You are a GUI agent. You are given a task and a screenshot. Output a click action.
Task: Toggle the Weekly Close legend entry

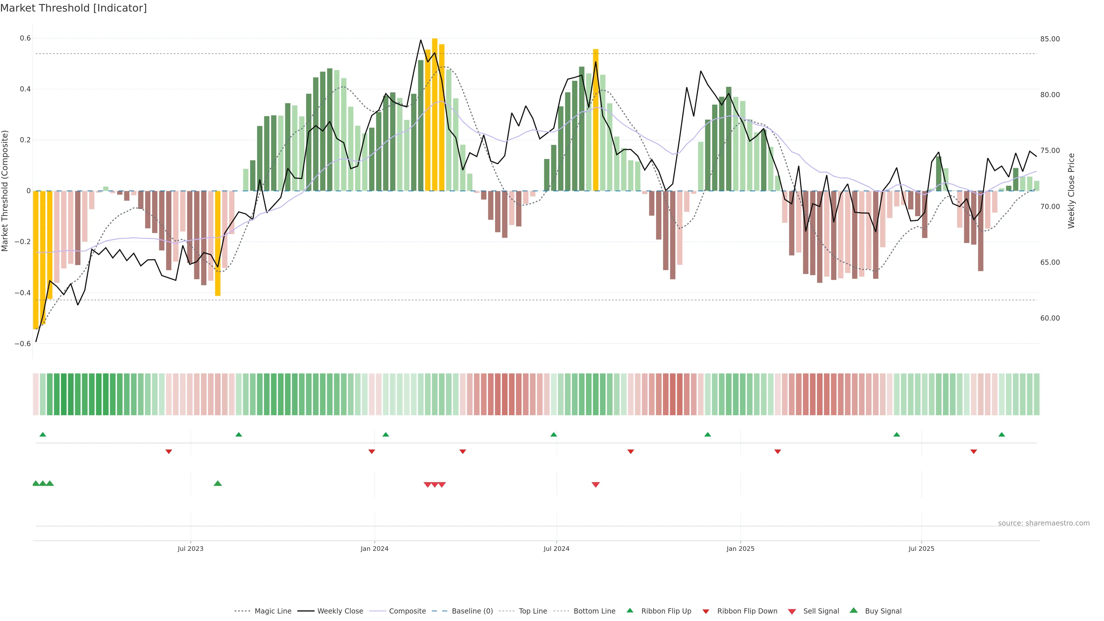click(x=340, y=611)
